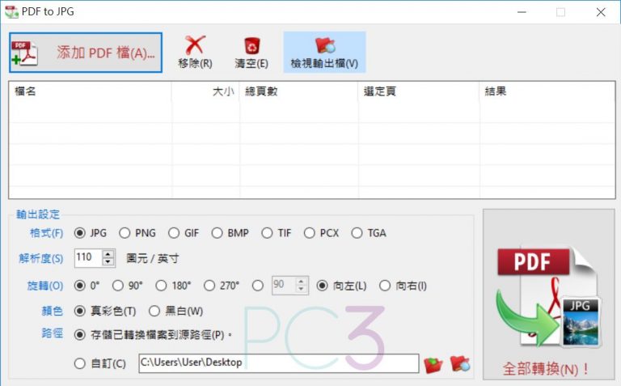Image resolution: width=621 pixels, height=386 pixels.
Task: Select custom (自訂) output path option
Action: tap(80, 364)
